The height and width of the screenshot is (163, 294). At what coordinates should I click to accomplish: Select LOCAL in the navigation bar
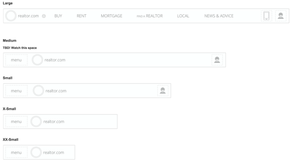pyautogui.click(x=183, y=16)
